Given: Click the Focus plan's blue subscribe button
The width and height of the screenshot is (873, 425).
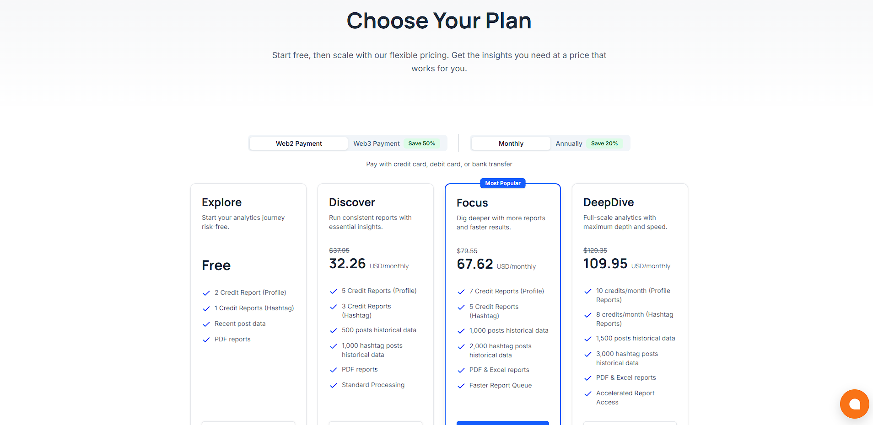Looking at the screenshot, I should pos(502,424).
